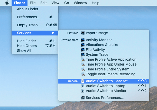Click the Allocations & Leaks icon

(x=83, y=45)
